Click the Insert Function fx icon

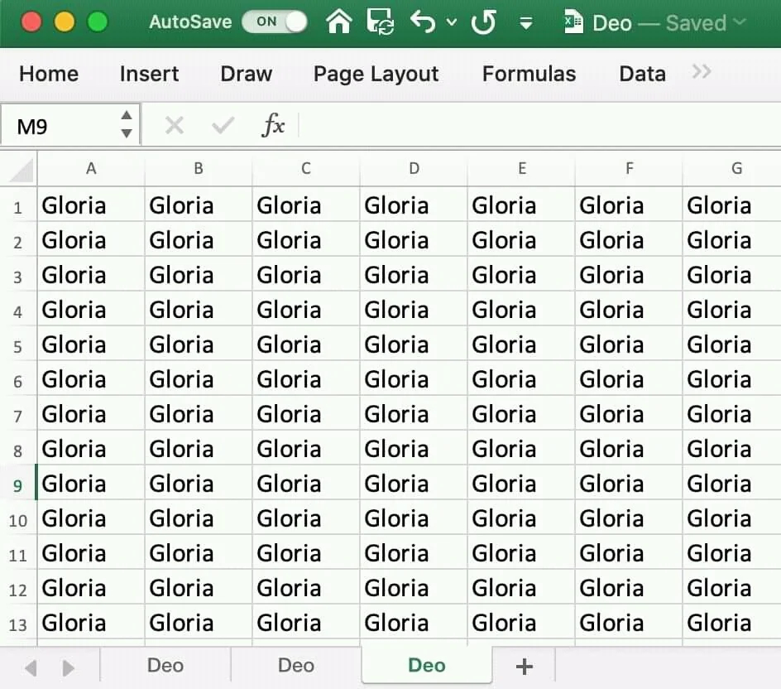[273, 126]
